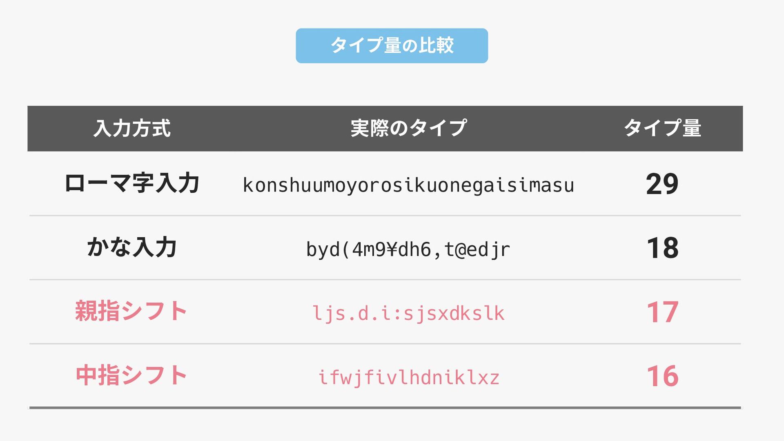Select the ifwjfivlhdniklxz keystroke text
Viewport: 784px width, 441px height.
pos(408,378)
